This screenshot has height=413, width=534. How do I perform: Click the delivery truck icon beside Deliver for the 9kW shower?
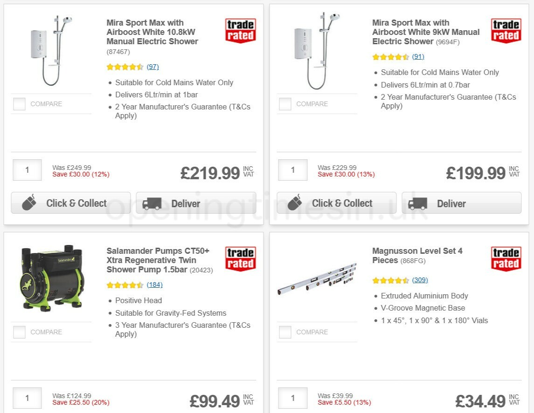point(418,203)
